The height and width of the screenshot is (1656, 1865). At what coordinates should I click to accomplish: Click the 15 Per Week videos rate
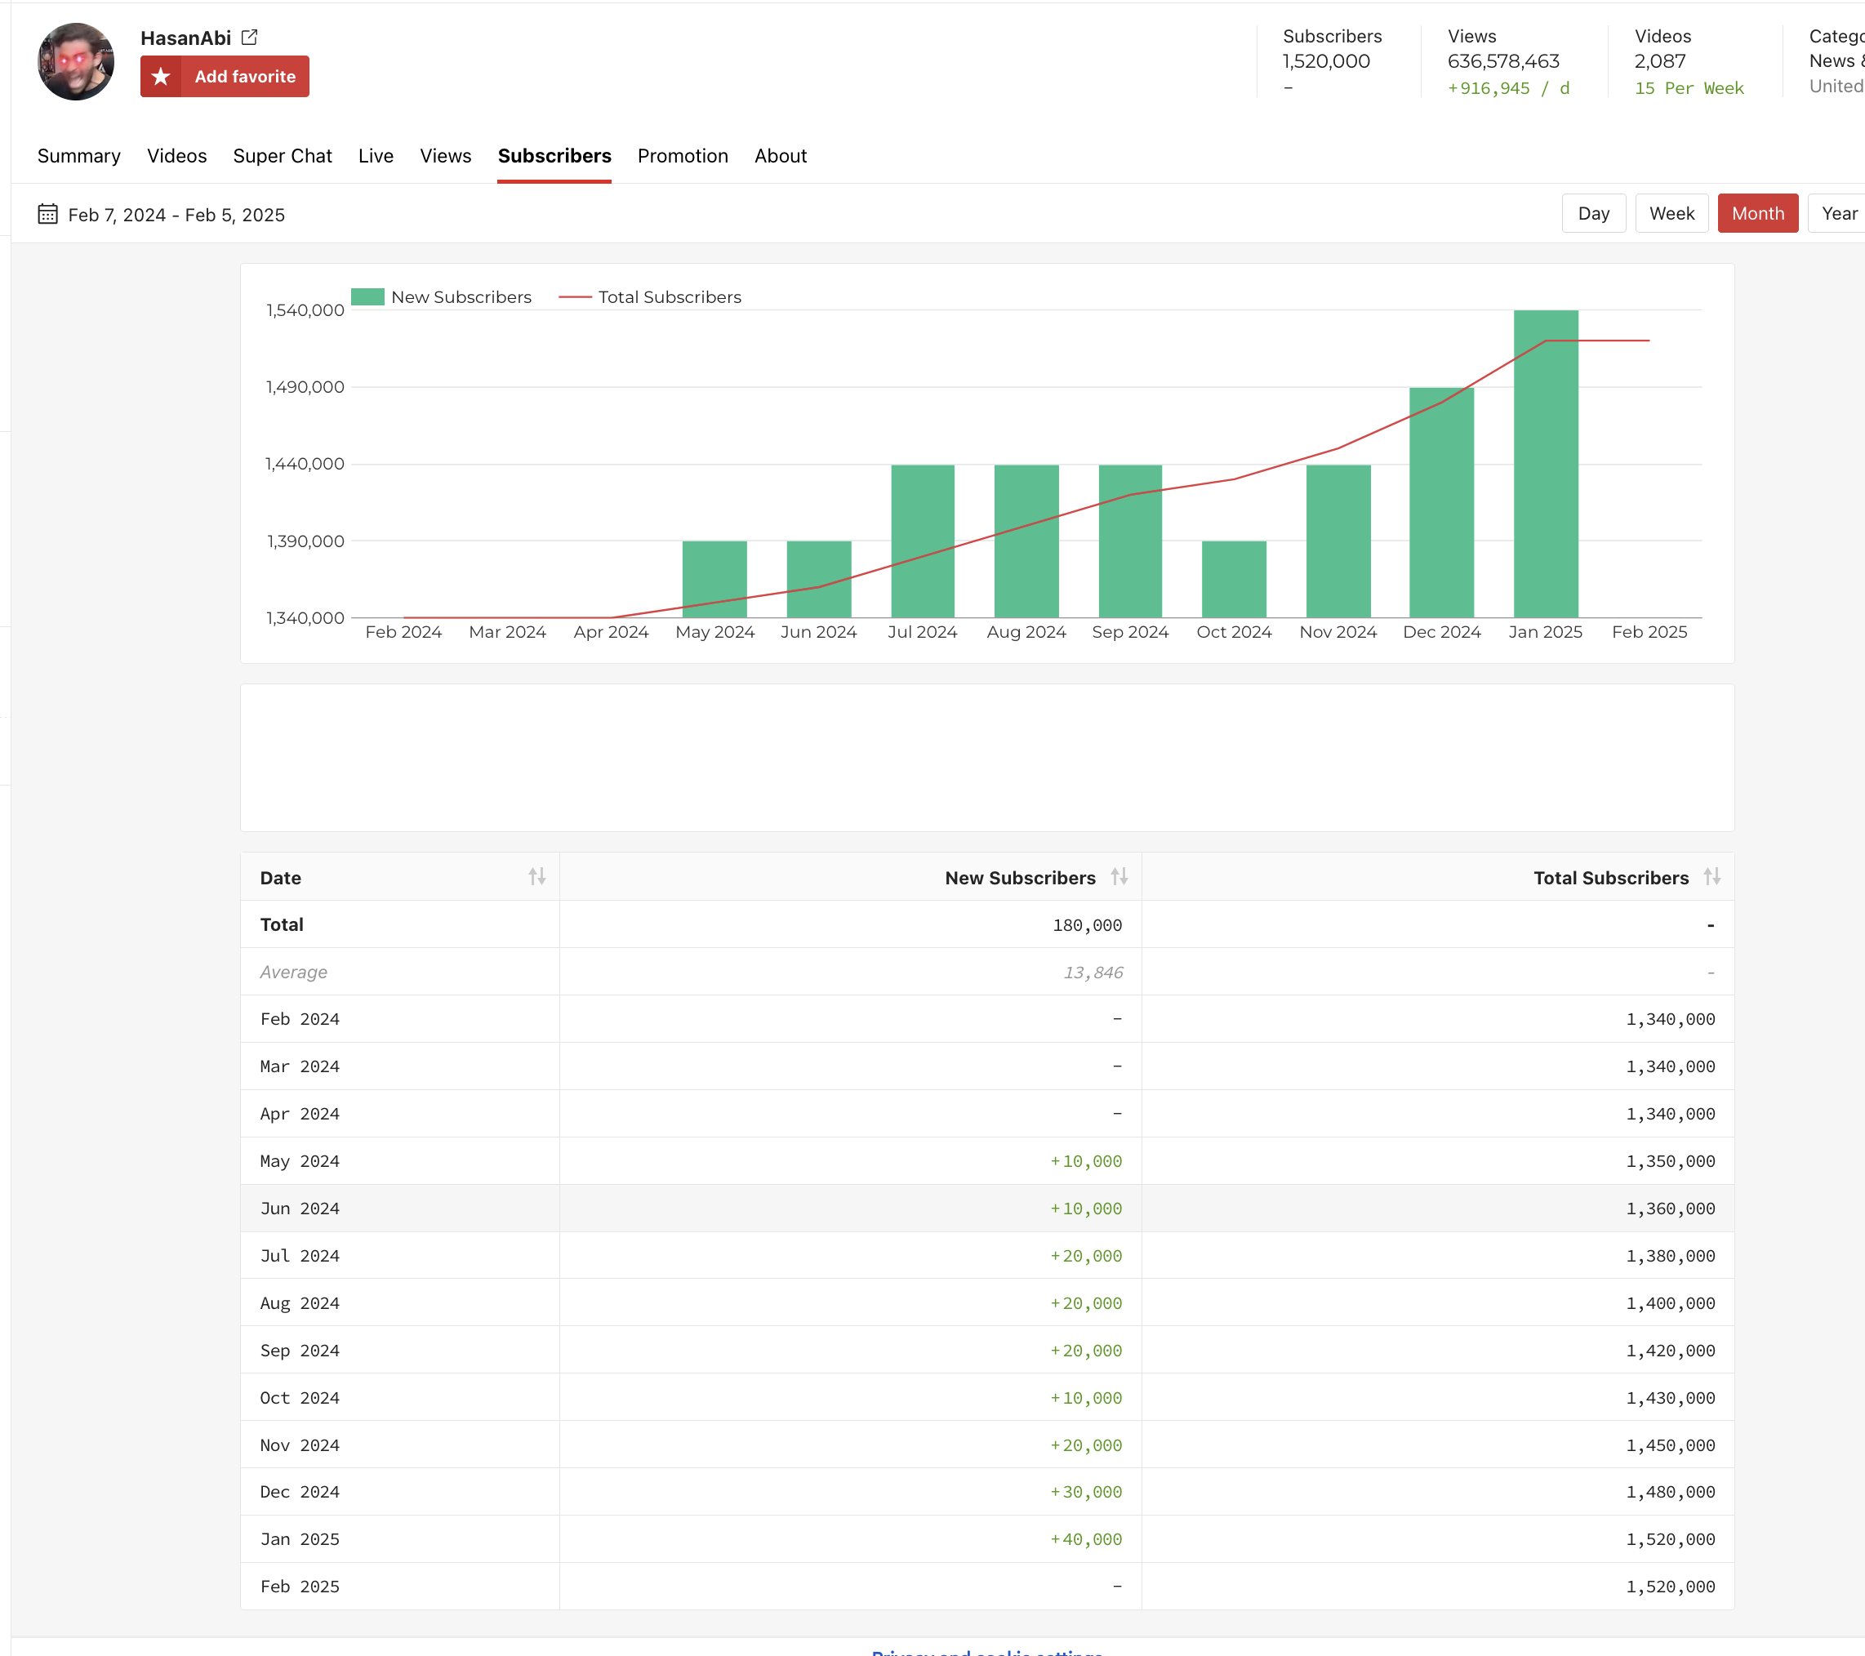click(x=1689, y=88)
